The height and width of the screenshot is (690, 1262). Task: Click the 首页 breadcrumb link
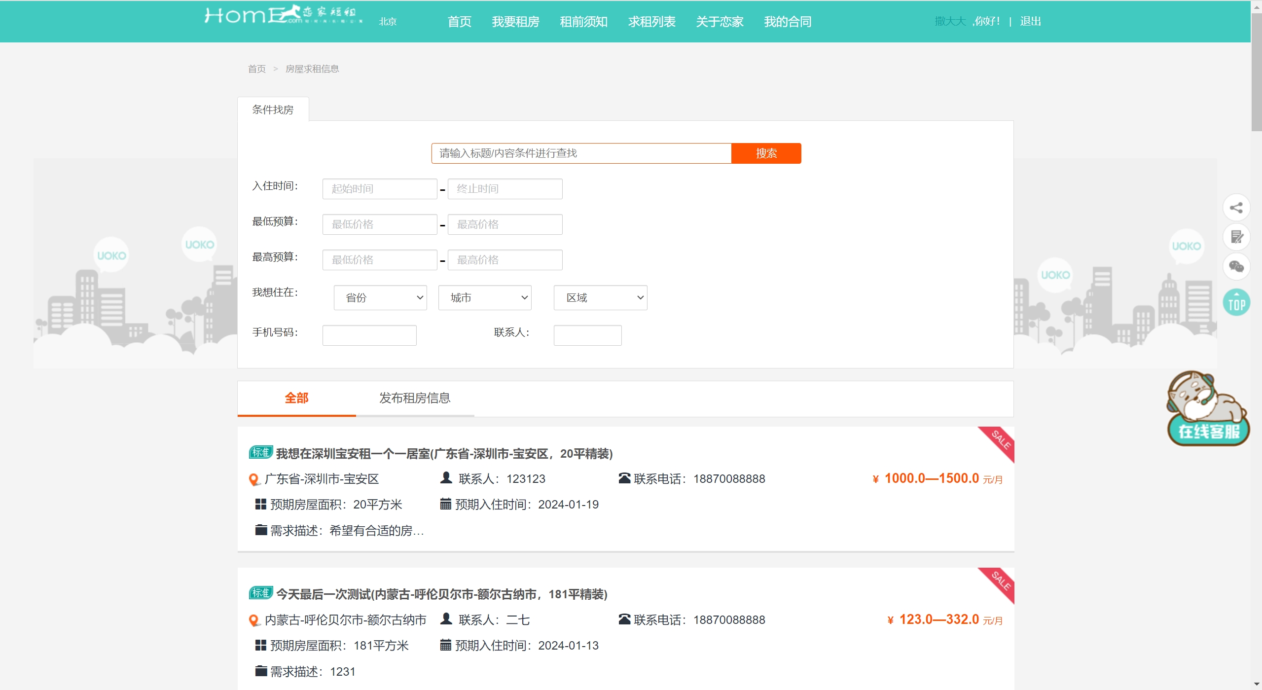[256, 69]
